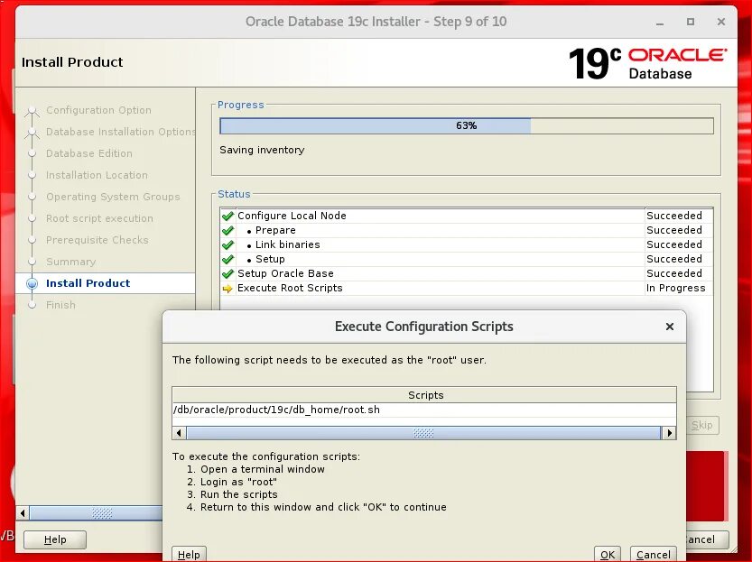Click the Saving inventory progress text
752x562 pixels.
click(262, 150)
